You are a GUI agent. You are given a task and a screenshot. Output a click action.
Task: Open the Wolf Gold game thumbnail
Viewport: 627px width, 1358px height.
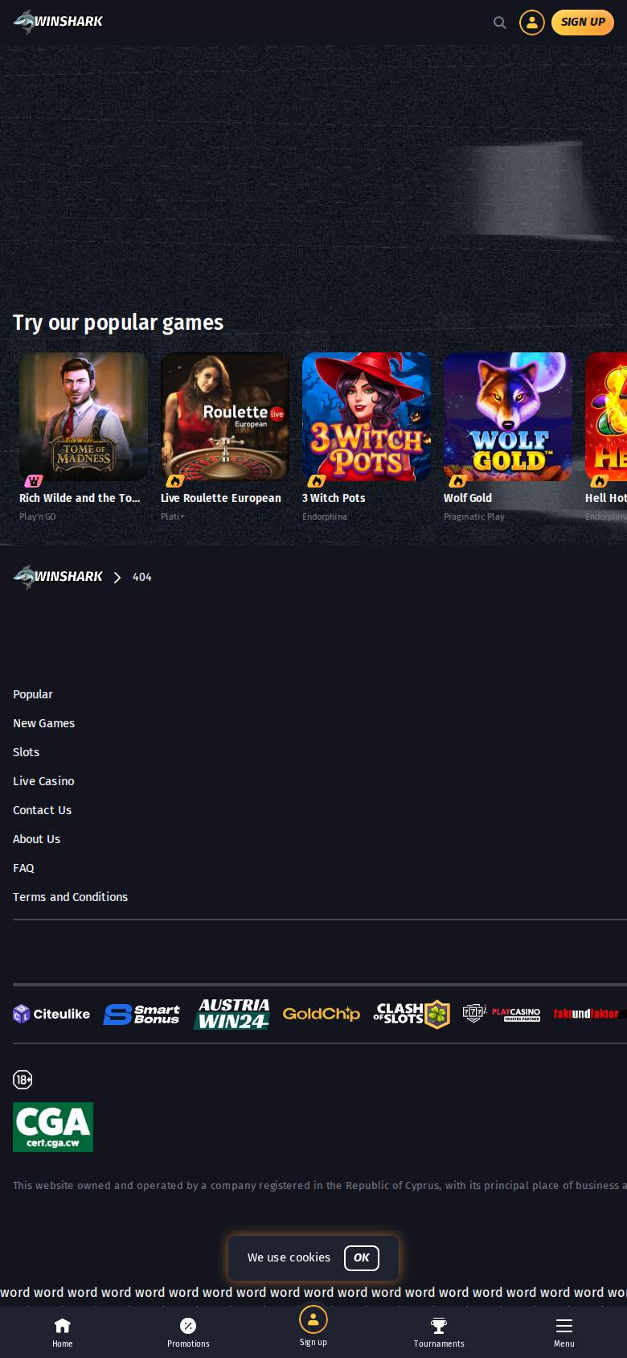tap(508, 417)
